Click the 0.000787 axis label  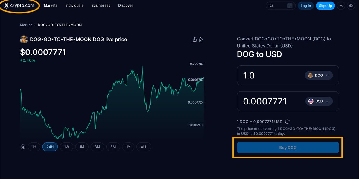(x=197, y=64)
